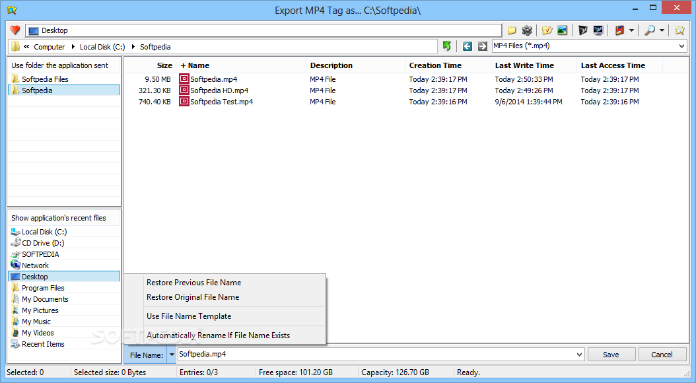Choose Use File Name Template
This screenshot has width=696, height=383.
(189, 316)
